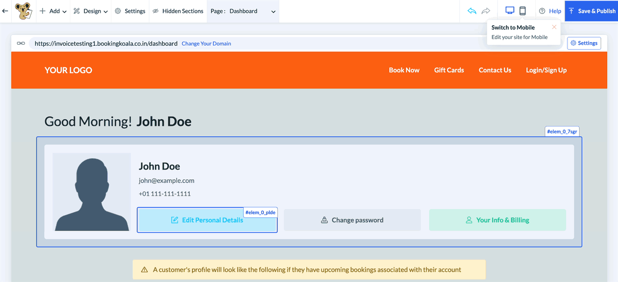Open Login/Sign Up navigation item
The width and height of the screenshot is (618, 282).
coord(546,70)
